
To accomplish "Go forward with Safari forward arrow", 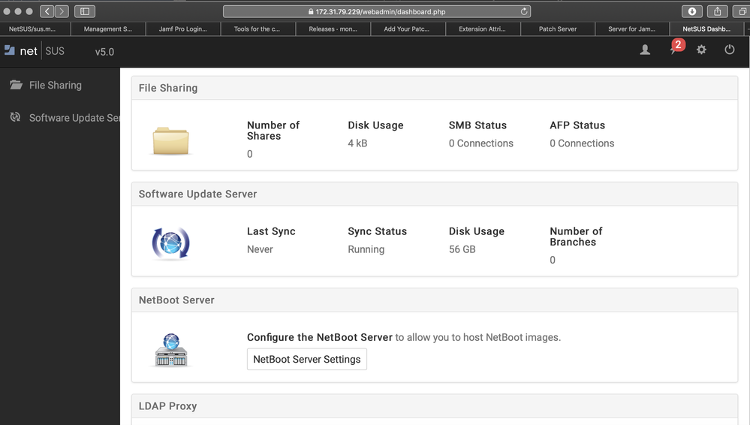I will (62, 11).
